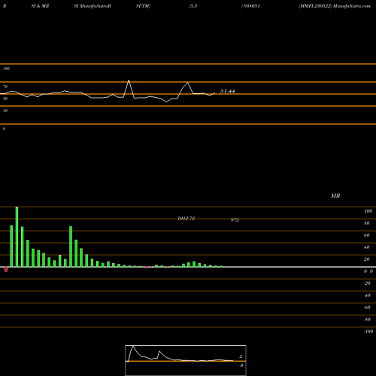Click the 80 label on the MR axis

367,223
